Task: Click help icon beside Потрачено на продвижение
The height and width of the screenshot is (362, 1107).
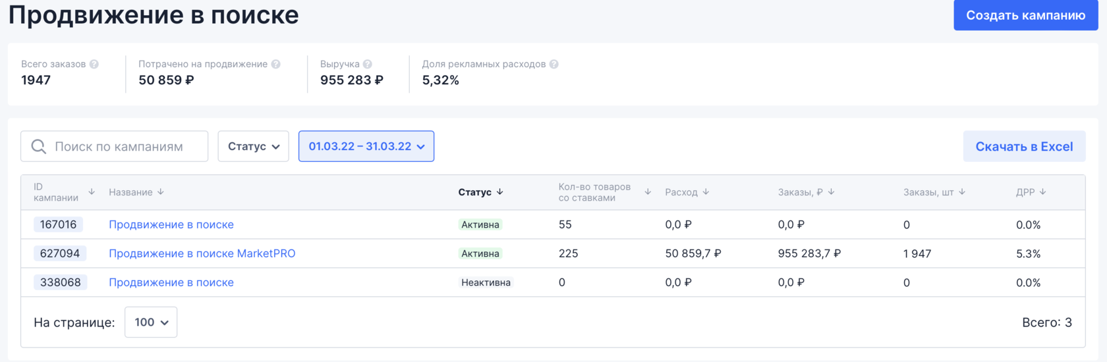Action: point(276,64)
